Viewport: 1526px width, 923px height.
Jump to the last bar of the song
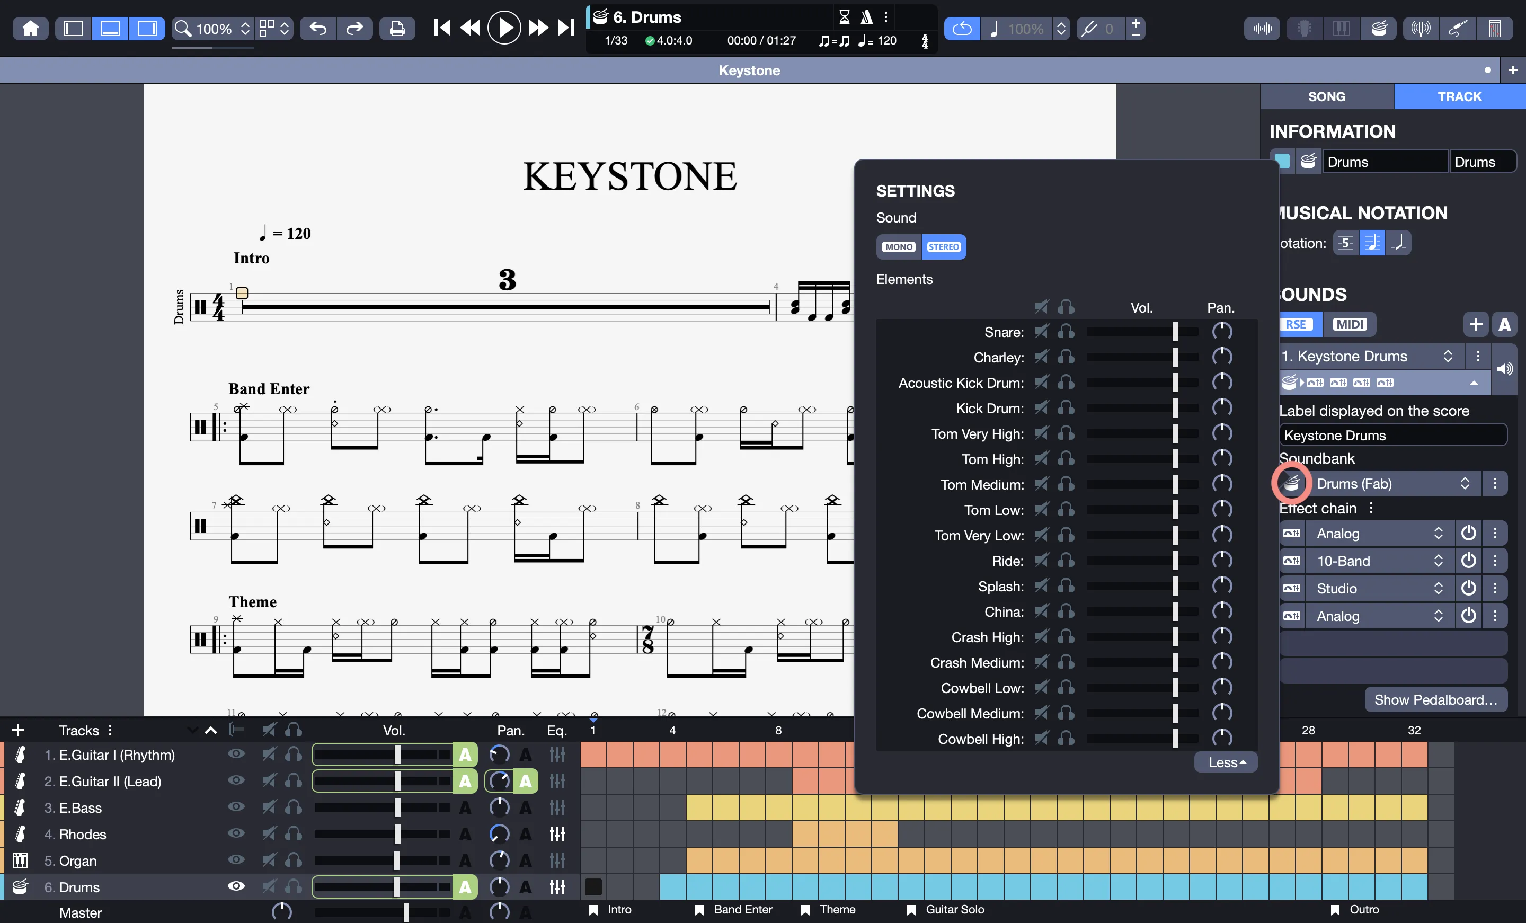(x=566, y=28)
